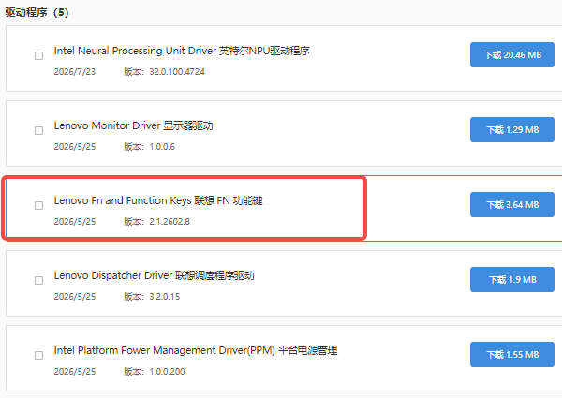This screenshot has width=562, height=398.
Task: Open the Intel Neural Processing Unit Driver title
Action: tap(182, 51)
